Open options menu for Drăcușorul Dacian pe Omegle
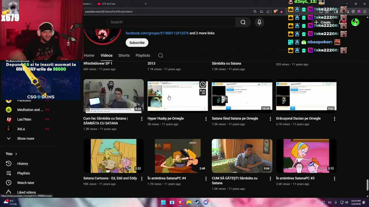This screenshot has height=207, width=369. click(334, 119)
